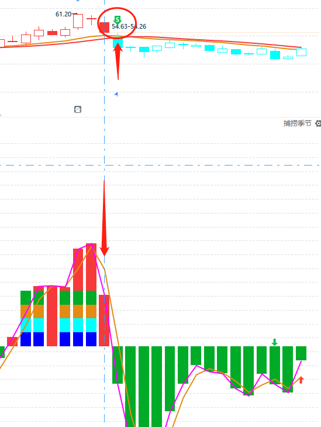
Task: Click the long red arrow pointing down at the indicator peak
Action: pyautogui.click(x=104, y=218)
